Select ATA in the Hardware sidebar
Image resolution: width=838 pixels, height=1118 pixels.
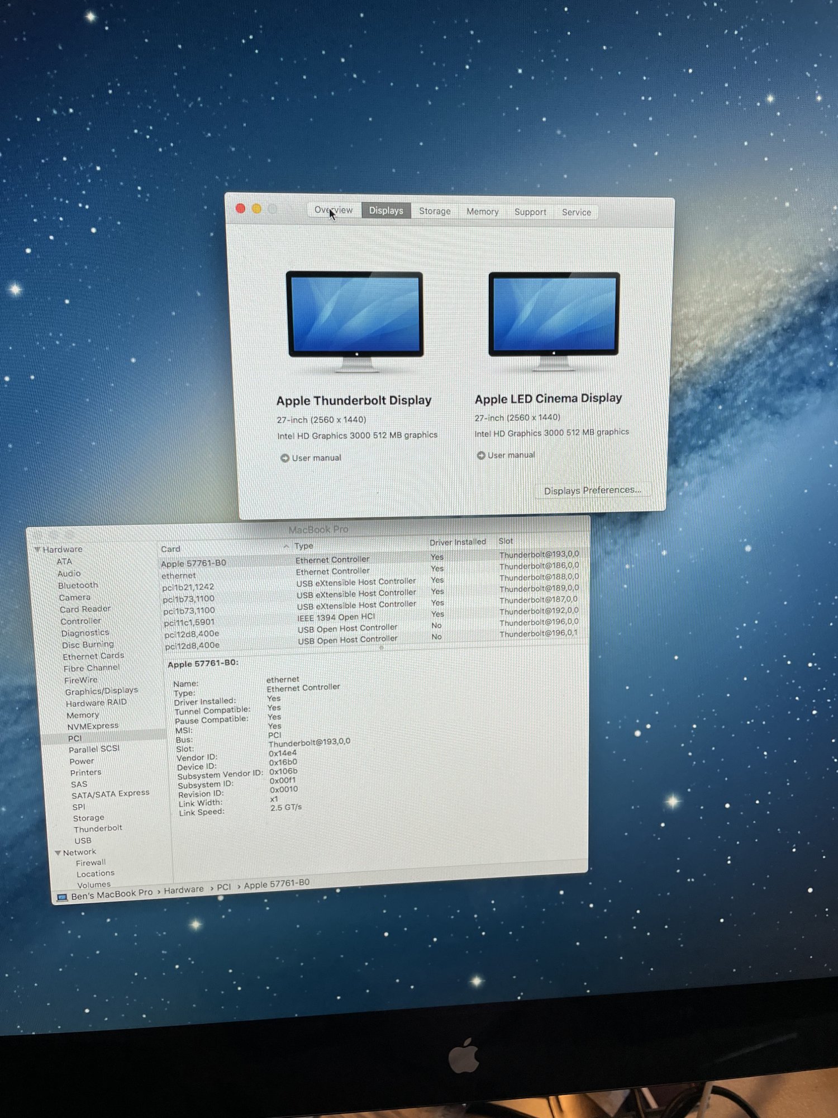coord(64,561)
